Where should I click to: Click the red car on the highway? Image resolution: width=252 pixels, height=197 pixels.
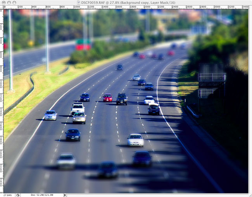[107, 98]
